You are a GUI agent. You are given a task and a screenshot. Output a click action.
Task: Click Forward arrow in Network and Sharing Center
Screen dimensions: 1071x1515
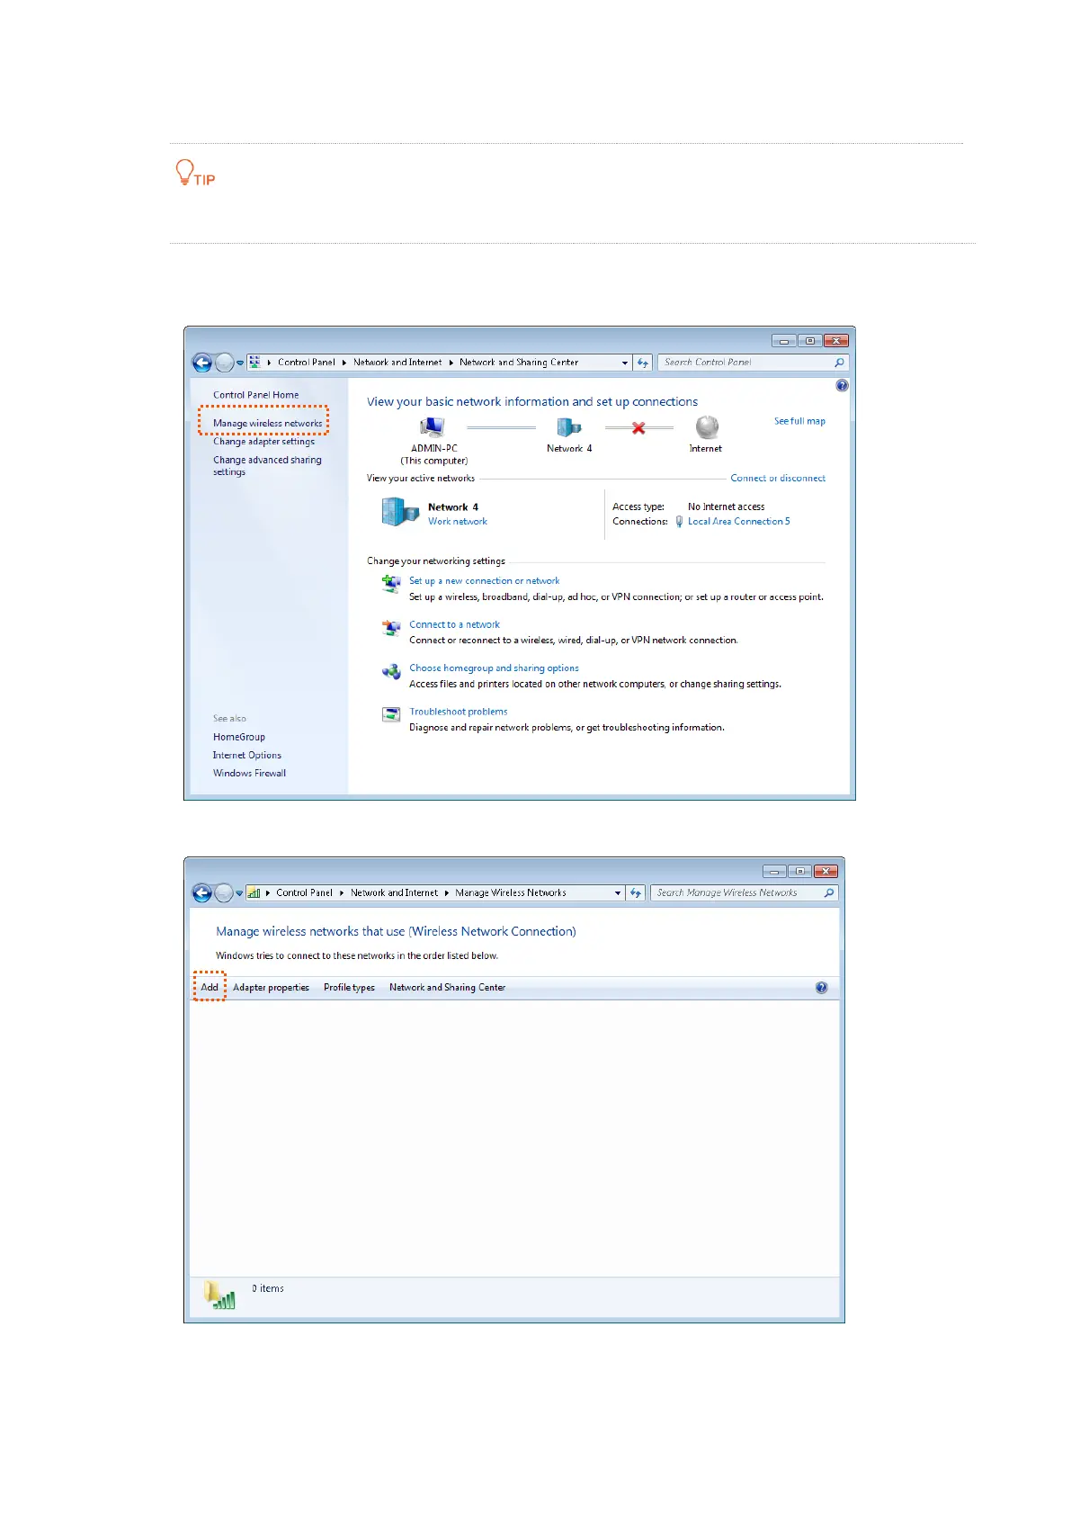225,363
